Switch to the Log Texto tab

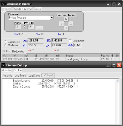pos(20,76)
